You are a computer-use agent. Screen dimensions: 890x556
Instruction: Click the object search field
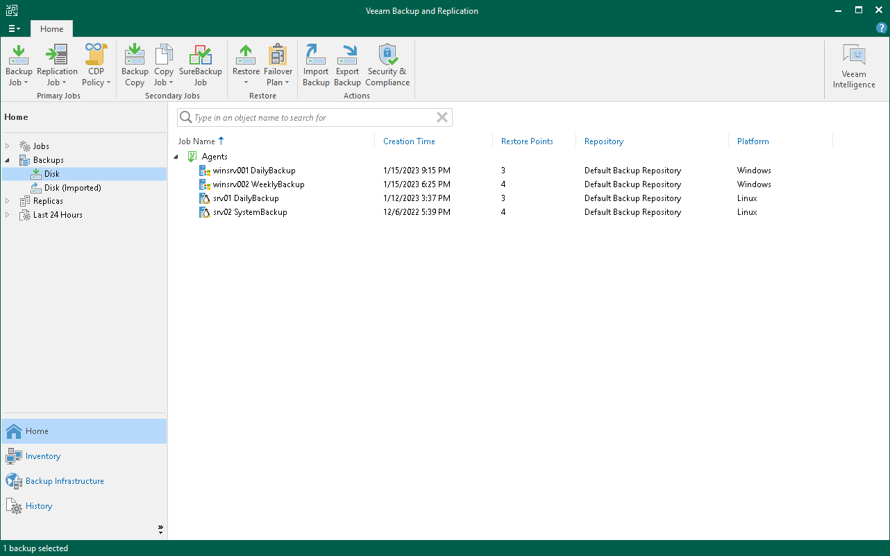314,117
